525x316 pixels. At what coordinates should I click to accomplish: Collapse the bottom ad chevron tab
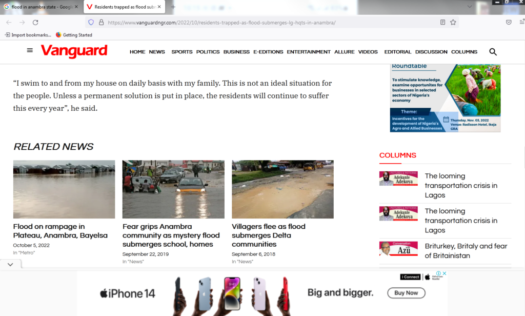[x=10, y=264]
